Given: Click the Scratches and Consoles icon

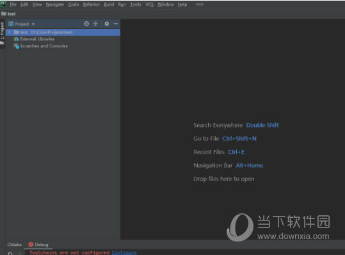Looking at the screenshot, I should click(x=16, y=46).
